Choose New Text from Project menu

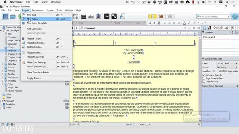pyautogui.click(x=46, y=15)
